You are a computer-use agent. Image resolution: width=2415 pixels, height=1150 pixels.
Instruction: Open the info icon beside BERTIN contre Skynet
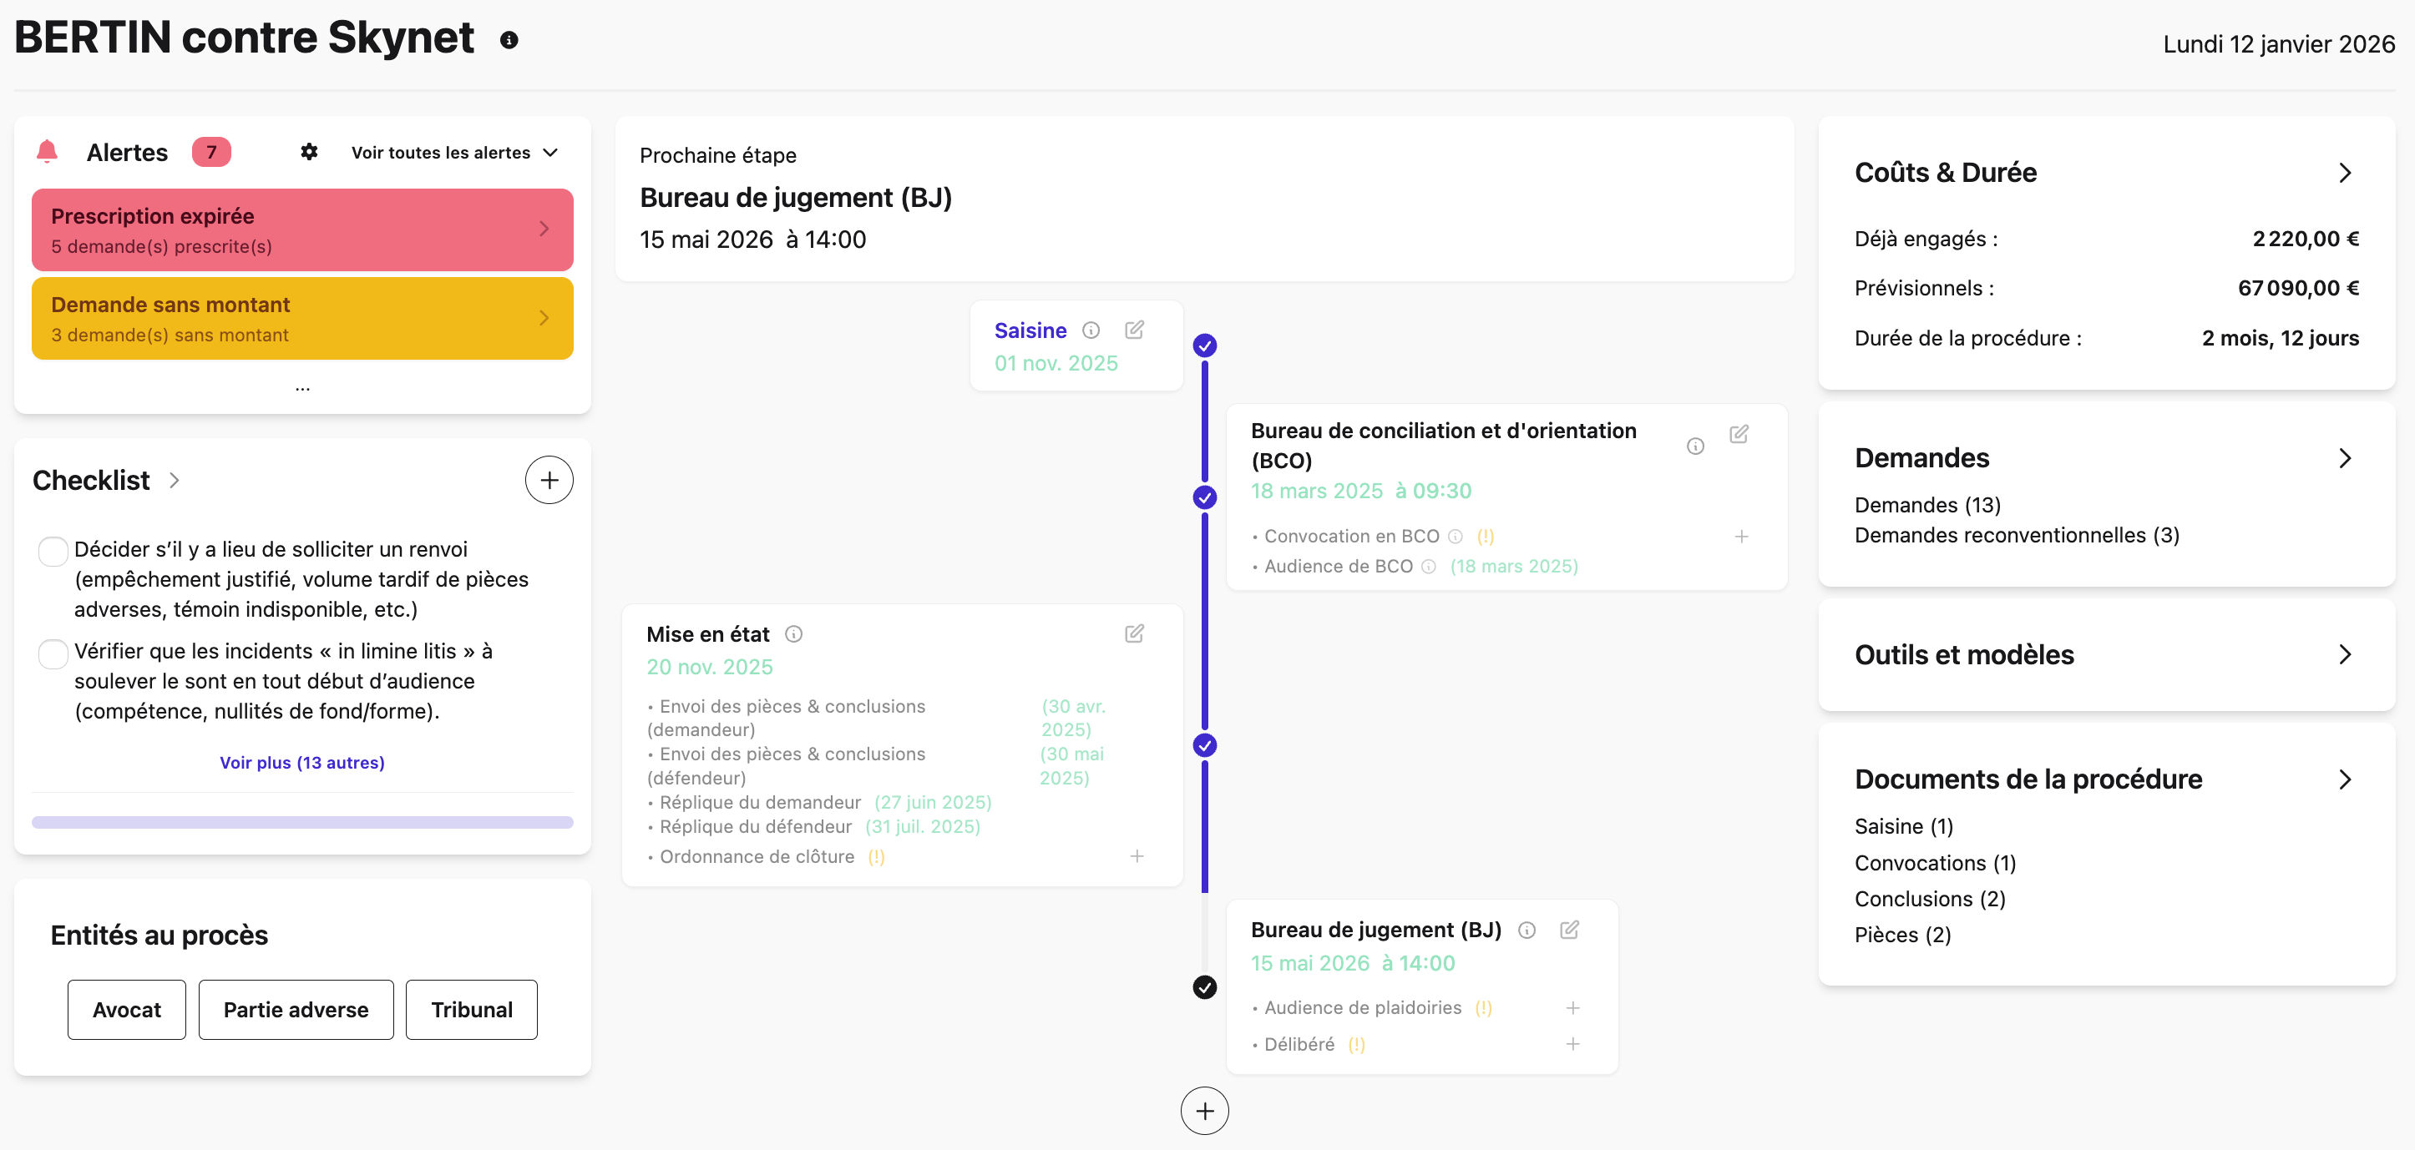point(509,40)
